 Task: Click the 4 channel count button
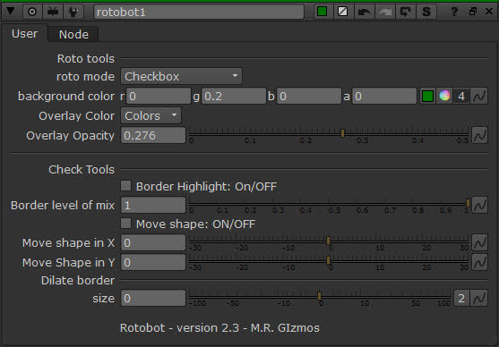point(461,96)
